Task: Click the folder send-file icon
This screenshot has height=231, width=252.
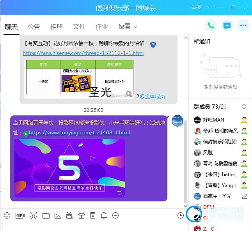Action: 46,215
